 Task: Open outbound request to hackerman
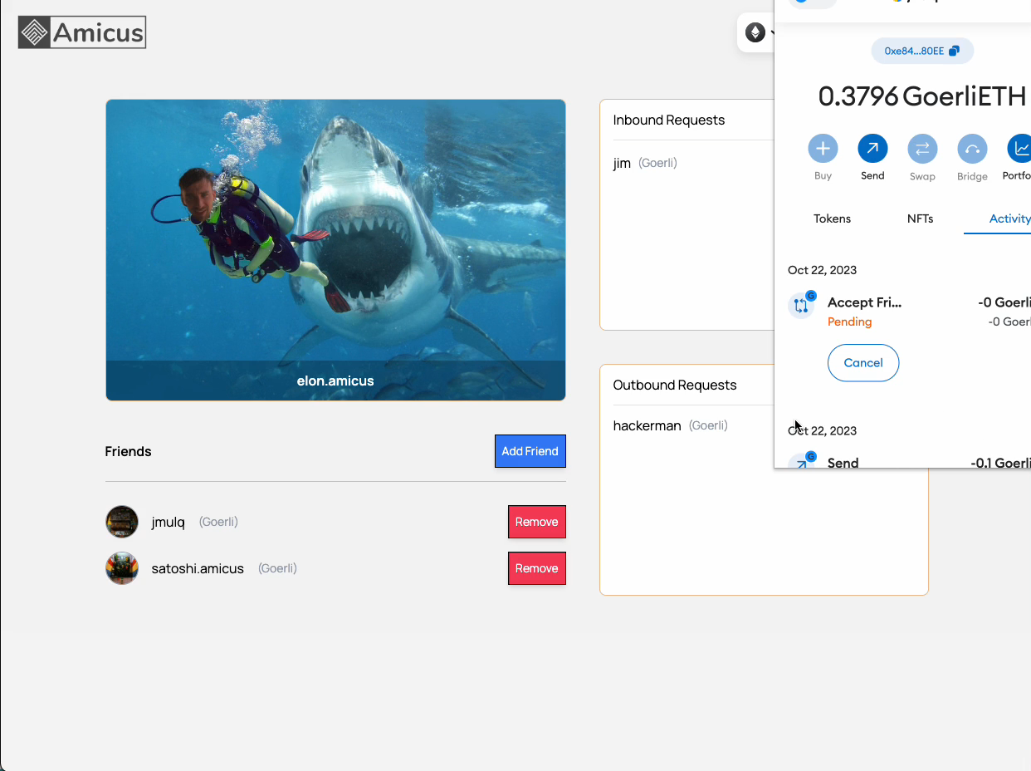point(647,425)
